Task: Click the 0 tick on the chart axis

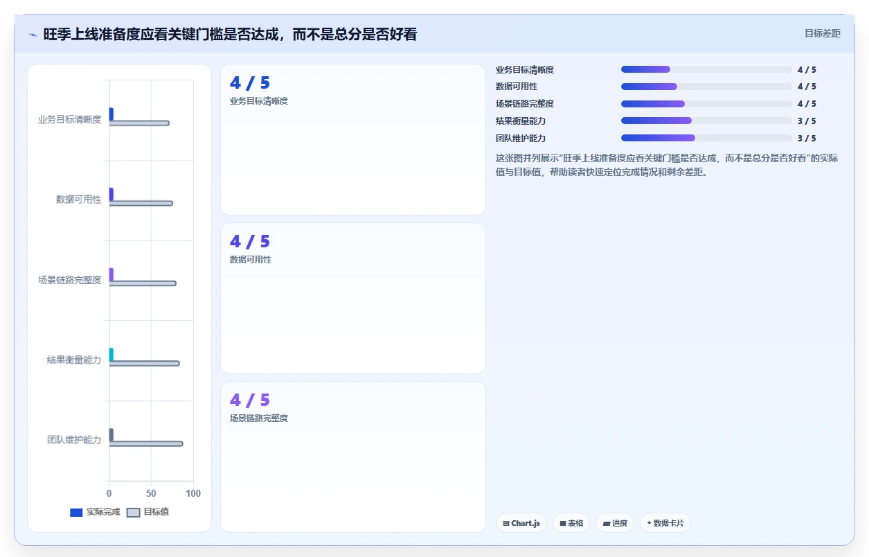Action: pyautogui.click(x=109, y=493)
